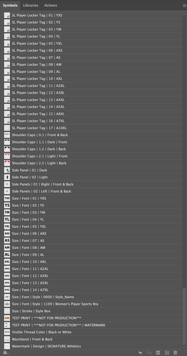The height and width of the screenshot is (356, 187).
Task: Select the 'Size | Font | 04 | YL' thumbnail
Action: pyautogui.click(x=7, y=220)
